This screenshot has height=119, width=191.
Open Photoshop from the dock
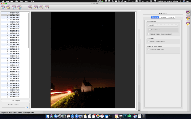[x=125, y=116]
